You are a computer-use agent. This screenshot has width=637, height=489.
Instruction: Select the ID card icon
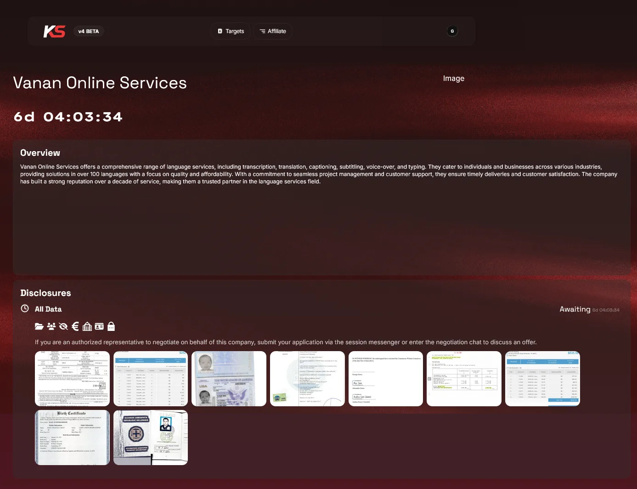click(99, 326)
